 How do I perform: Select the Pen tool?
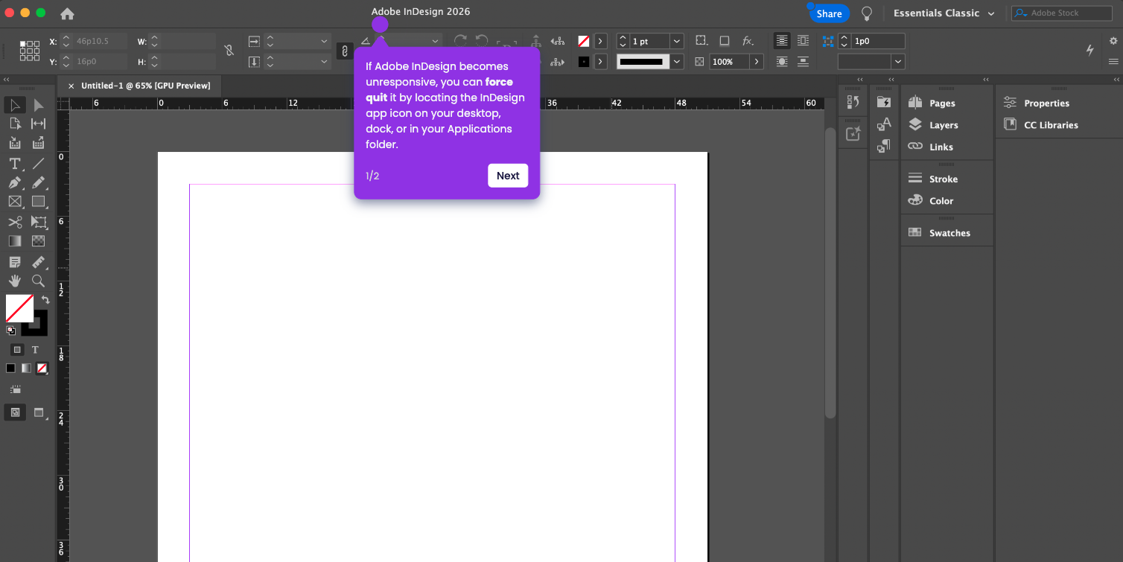(x=15, y=182)
